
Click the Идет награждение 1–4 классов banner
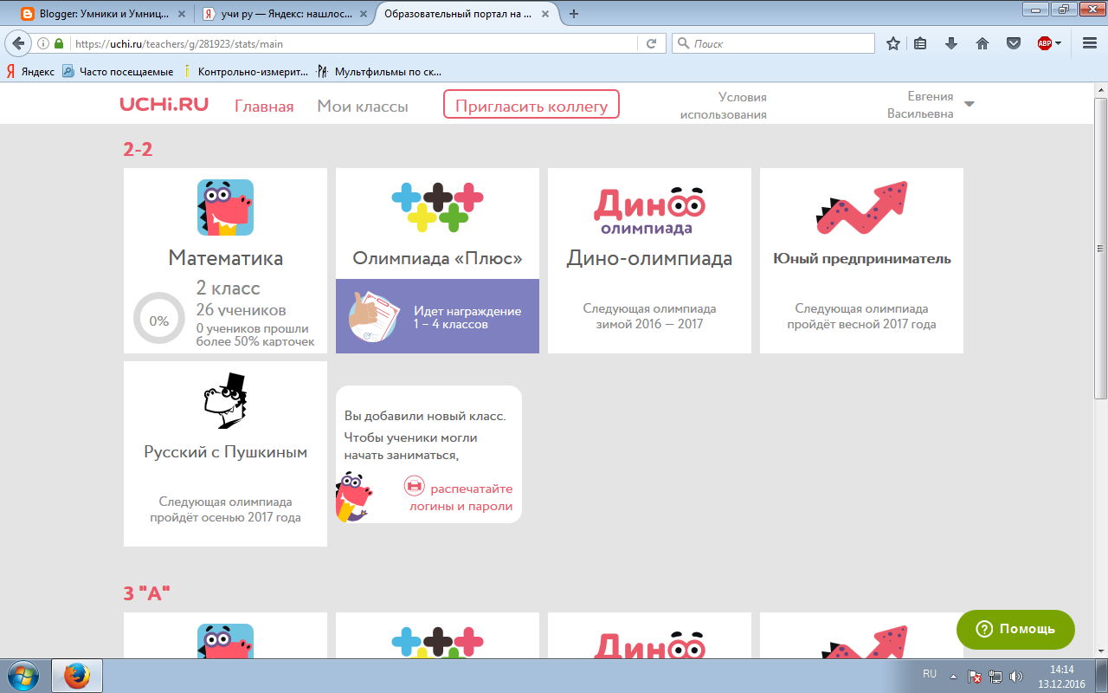pyautogui.click(x=437, y=316)
